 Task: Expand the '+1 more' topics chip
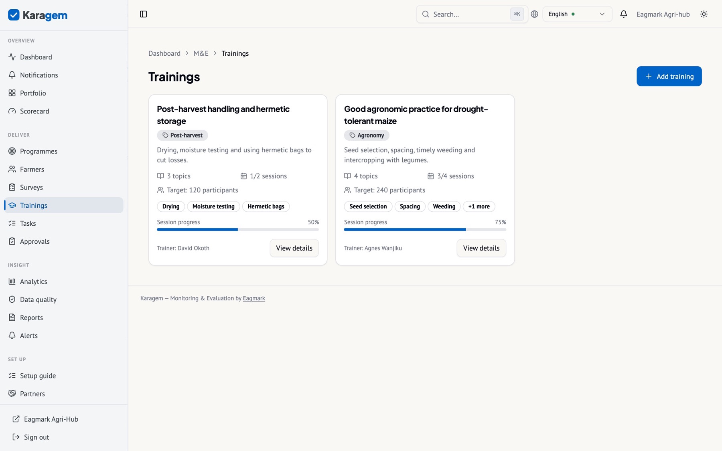(479, 206)
